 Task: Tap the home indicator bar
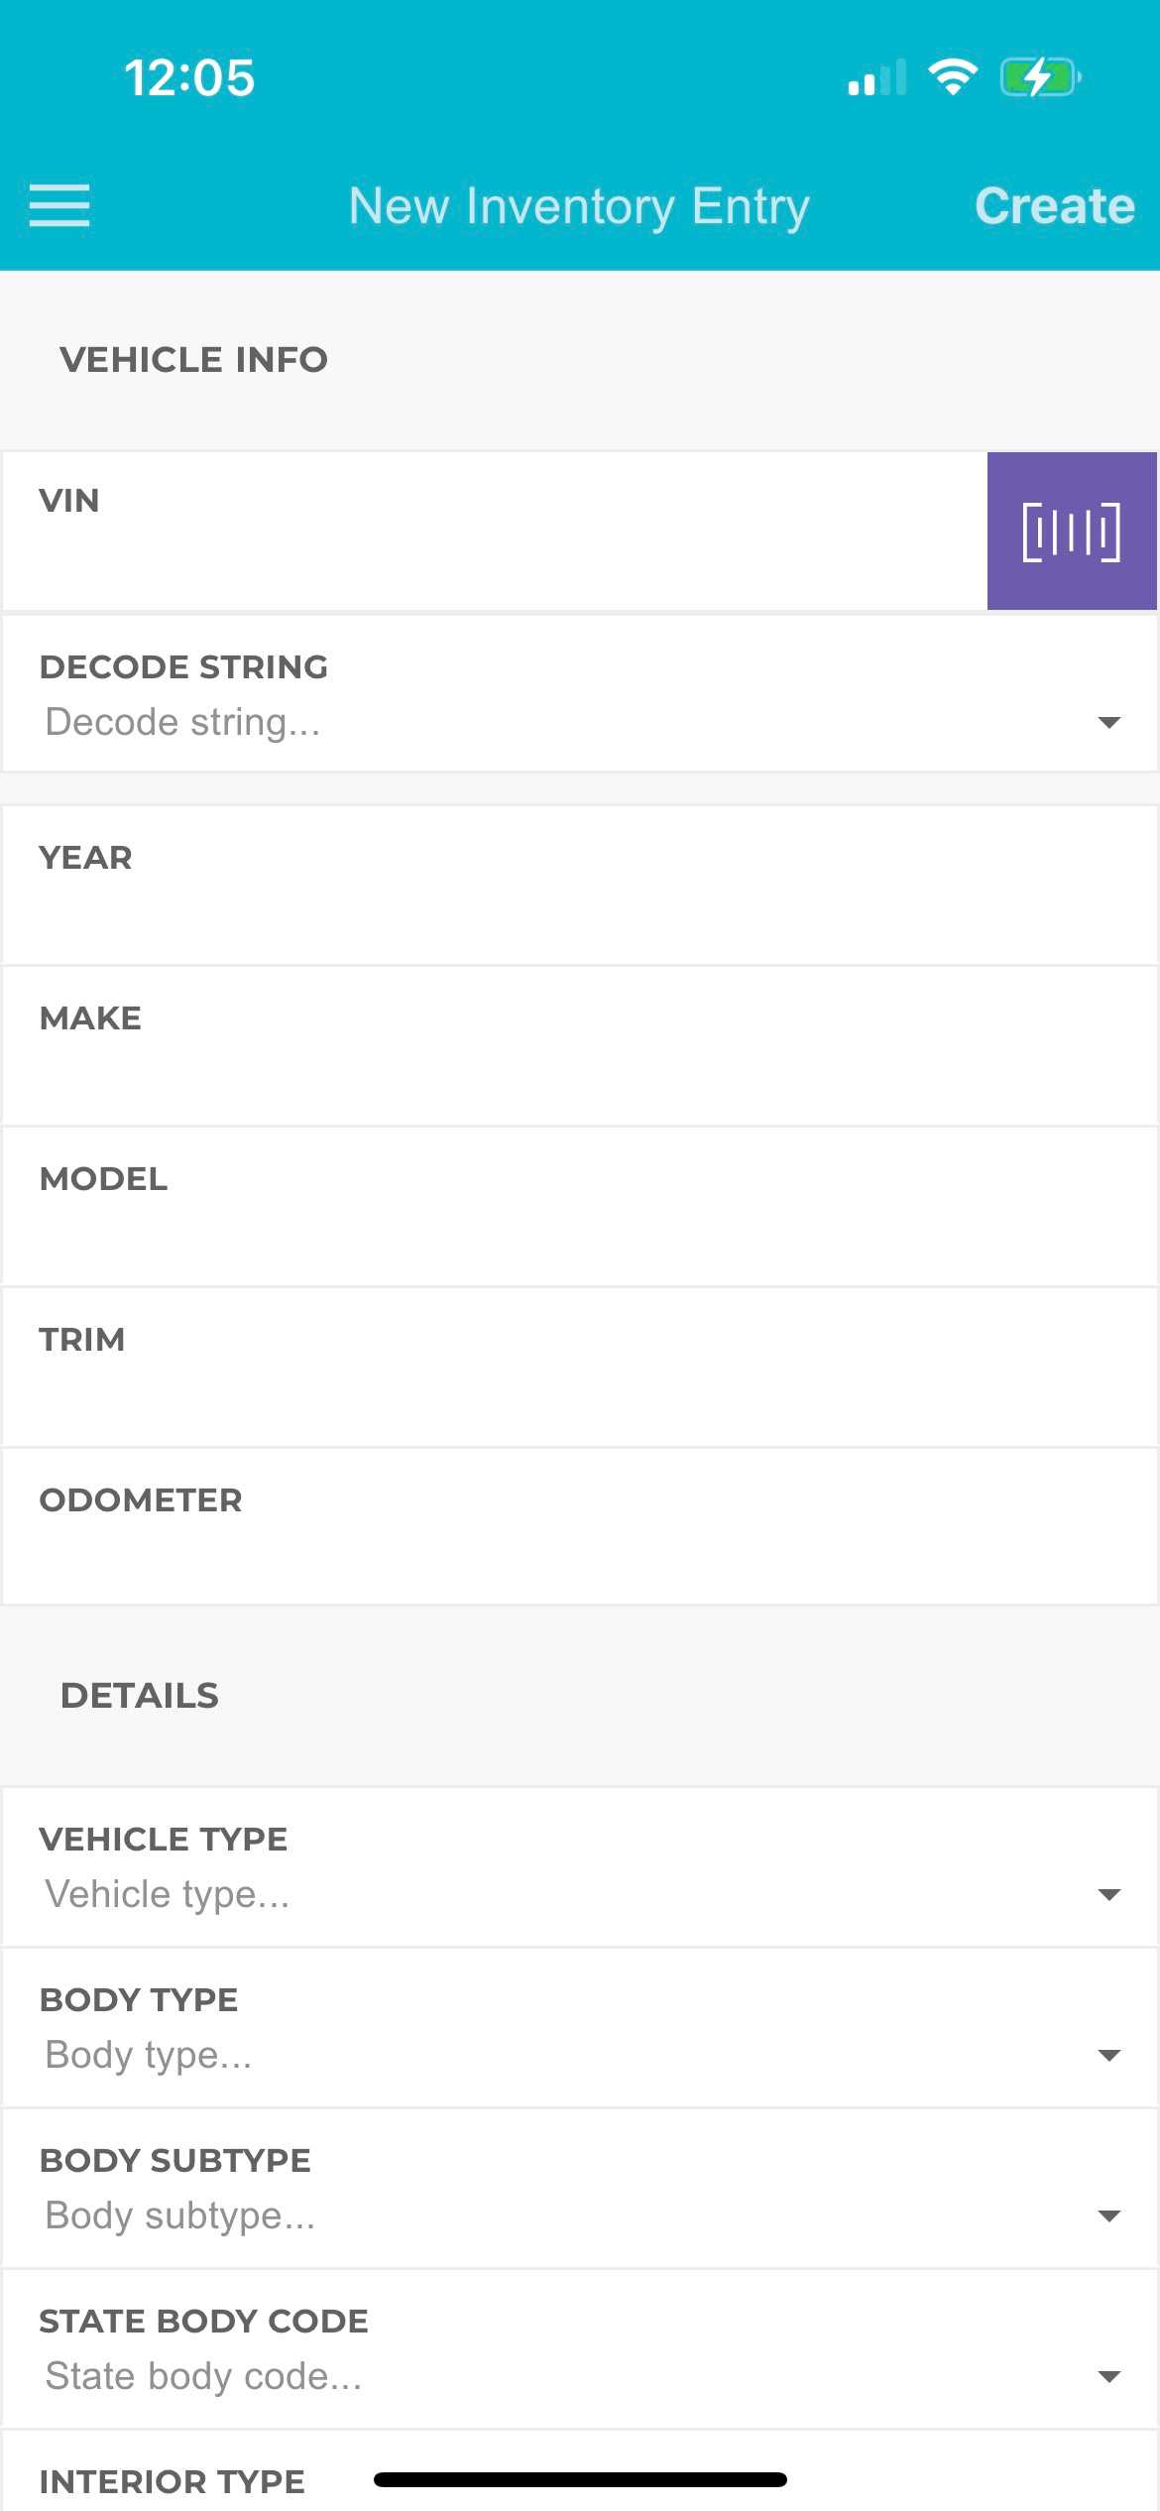580,2479
